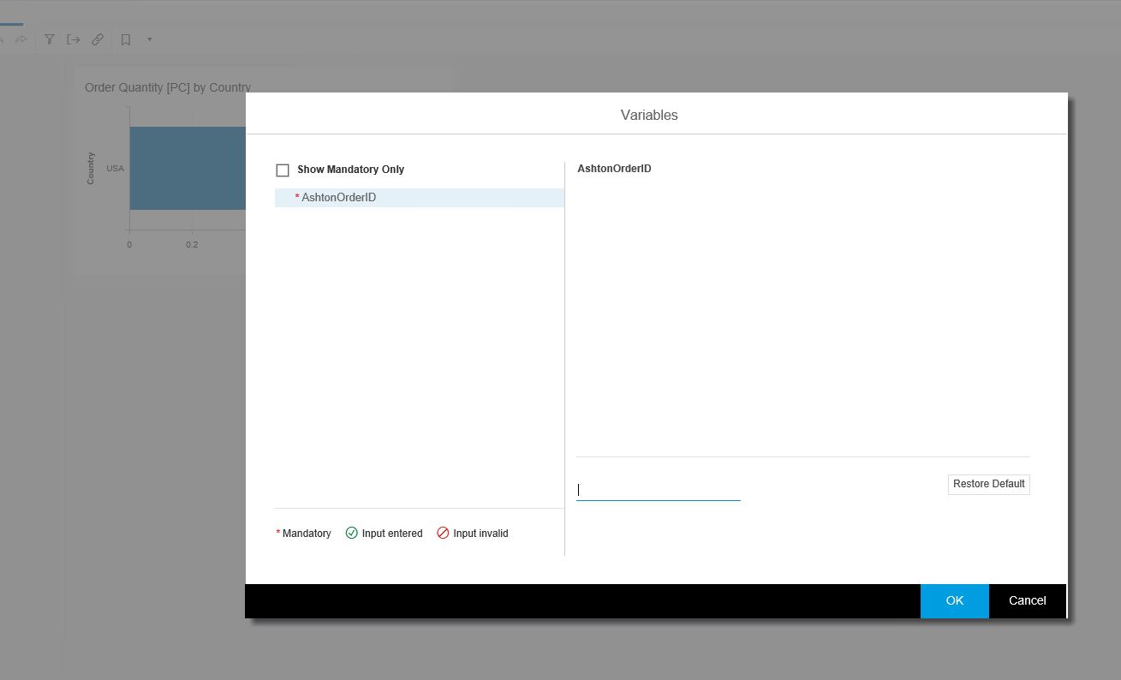Click the AshtonOrderID value input field

[658, 490]
